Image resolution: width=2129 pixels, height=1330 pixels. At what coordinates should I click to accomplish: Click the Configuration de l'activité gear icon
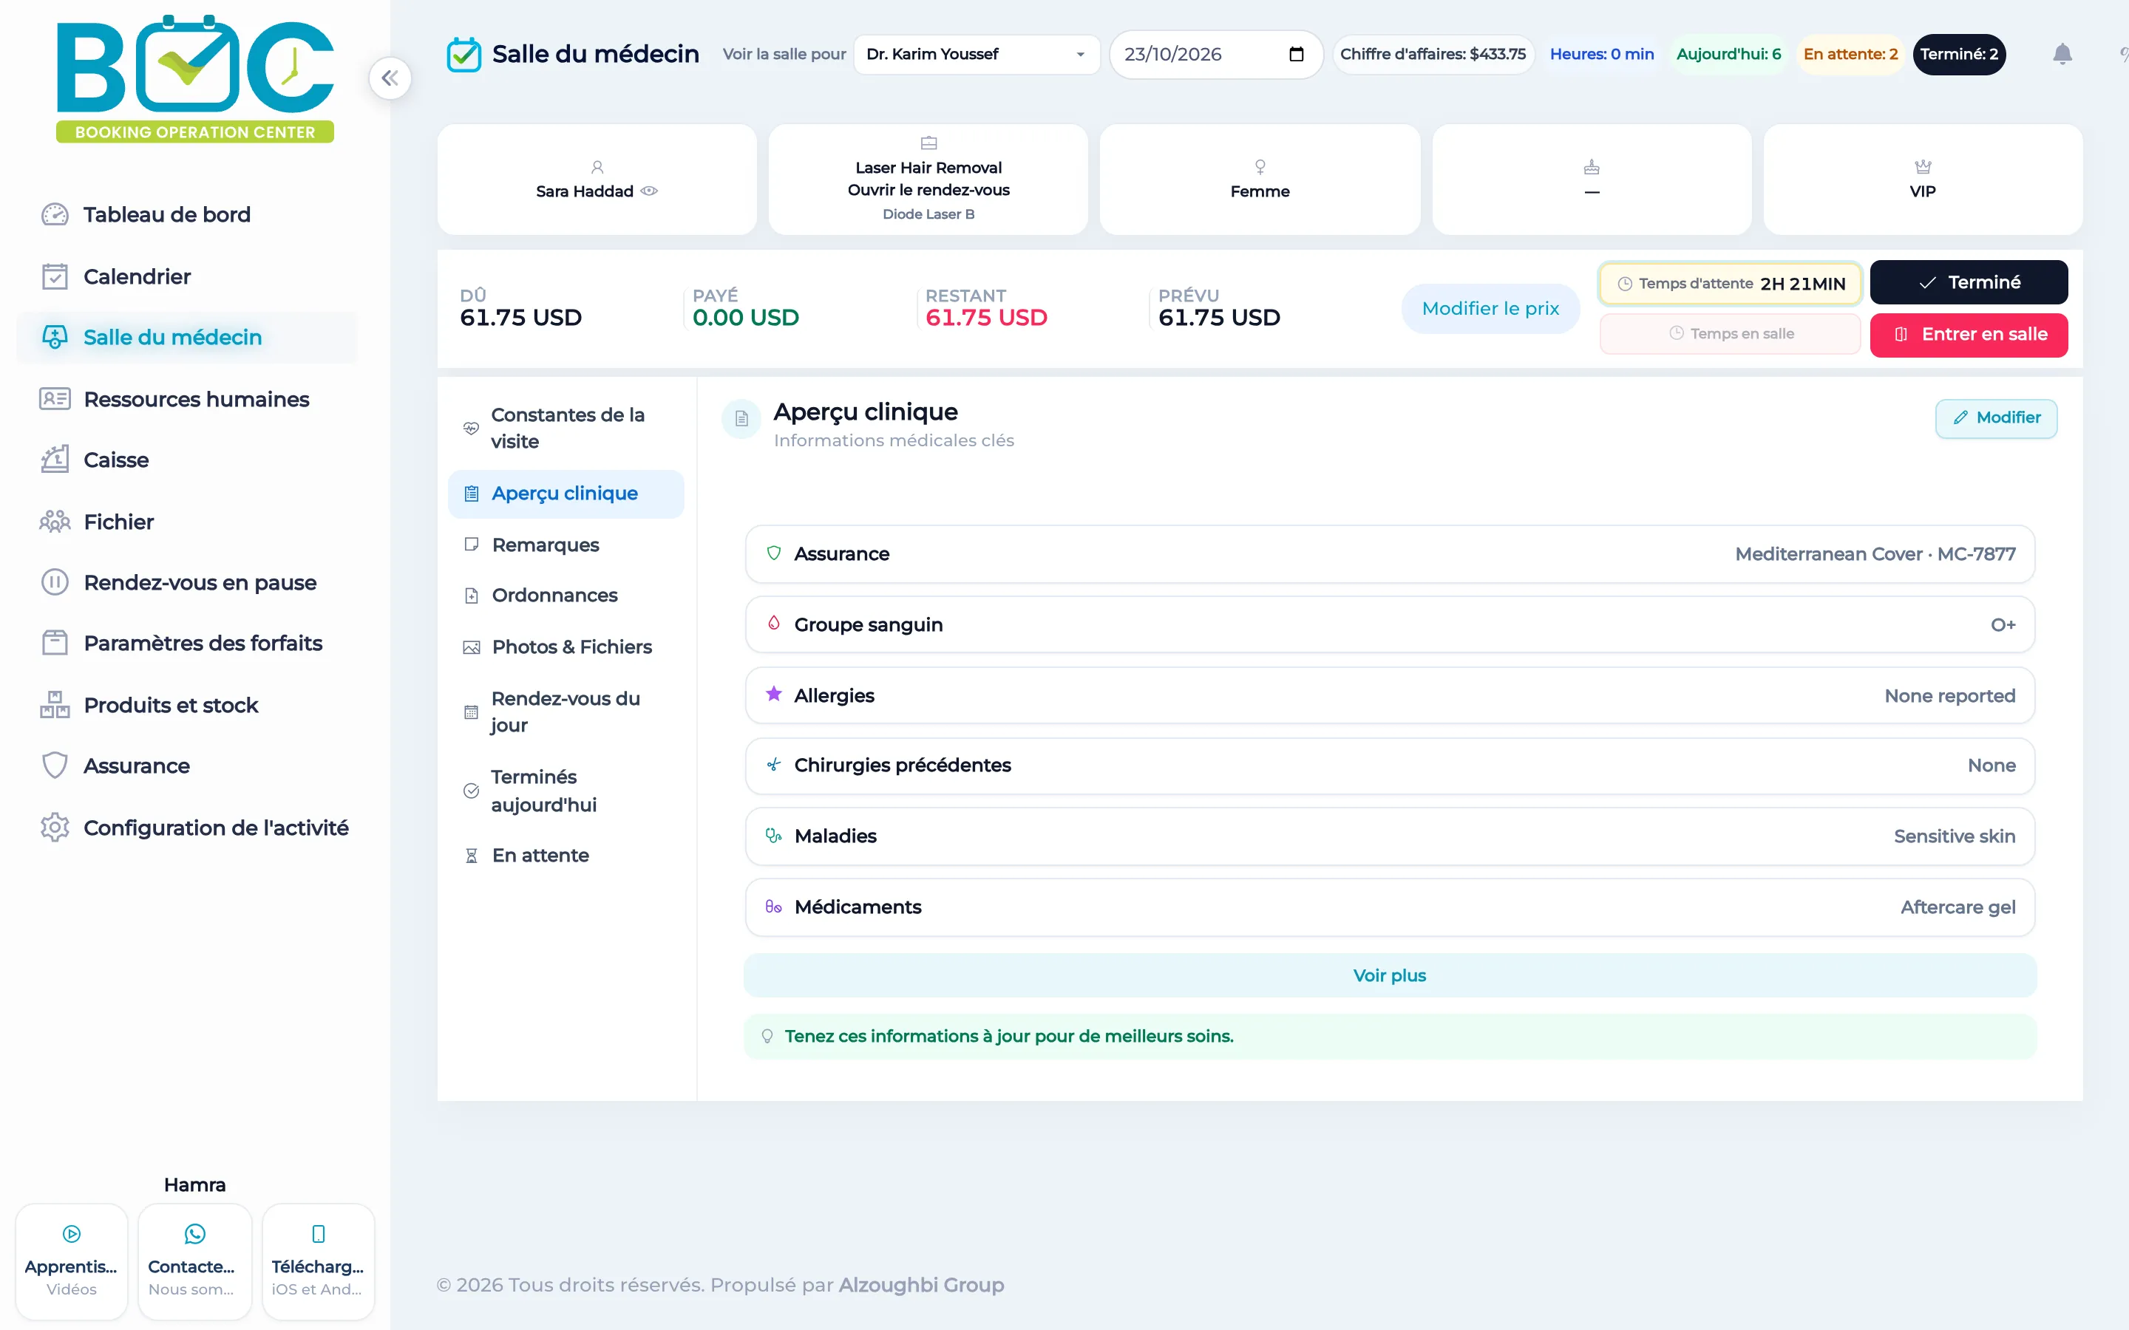[x=55, y=827]
